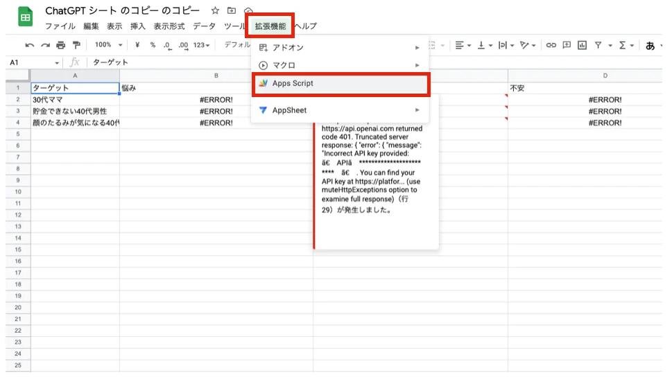This screenshot has height=382, width=672.
Task: Print the spreadsheet
Action: click(61, 45)
